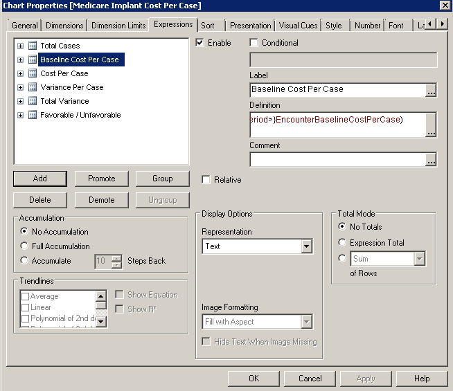
Task: Expand the Total Variance expression
Action: pos(20,101)
